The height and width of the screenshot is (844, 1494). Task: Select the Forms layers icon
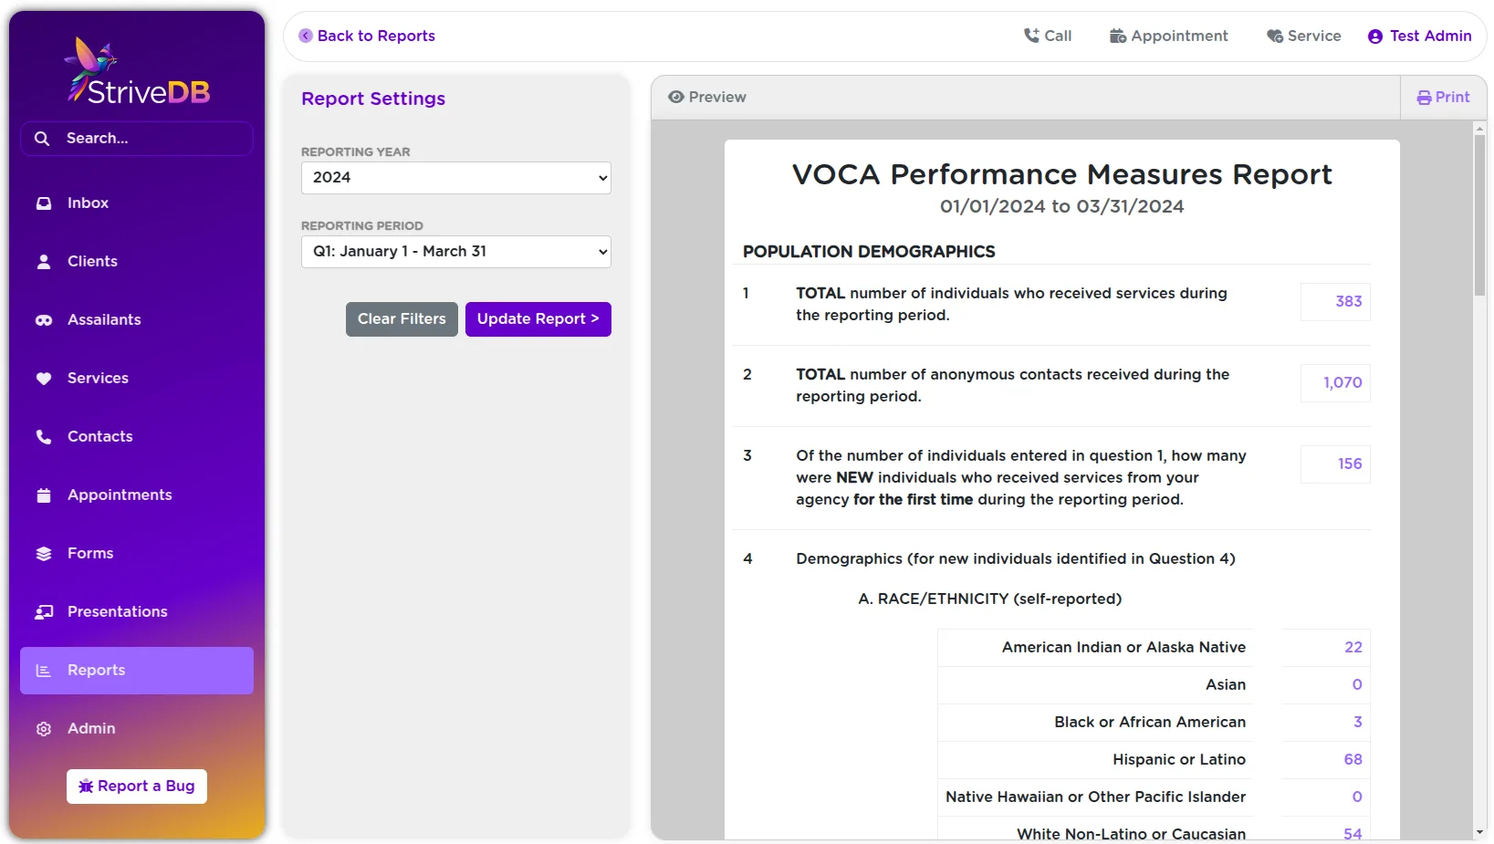click(44, 553)
